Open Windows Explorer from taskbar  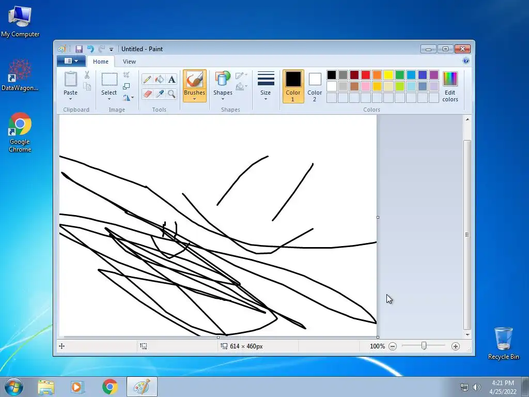(46, 387)
